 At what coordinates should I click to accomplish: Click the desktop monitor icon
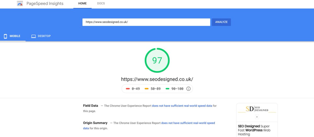click(33, 36)
